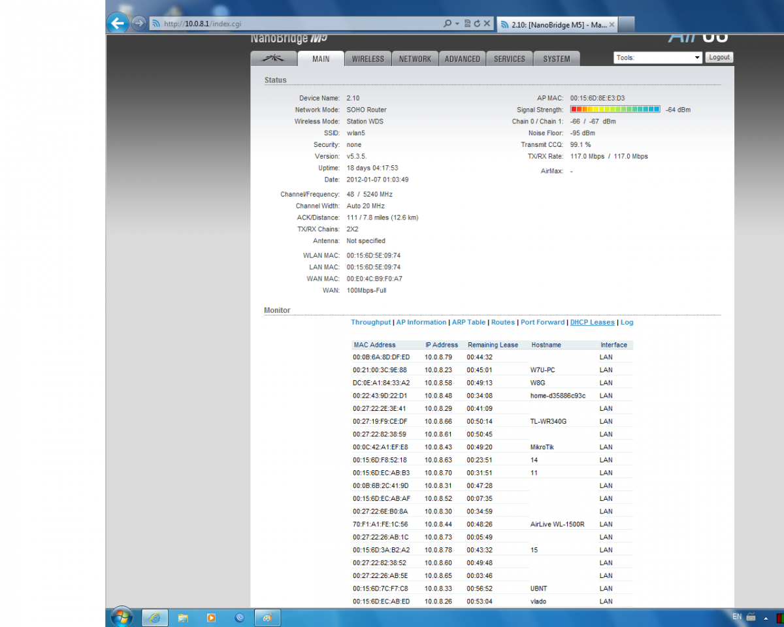Click the Refresh icon in address bar

tap(477, 24)
